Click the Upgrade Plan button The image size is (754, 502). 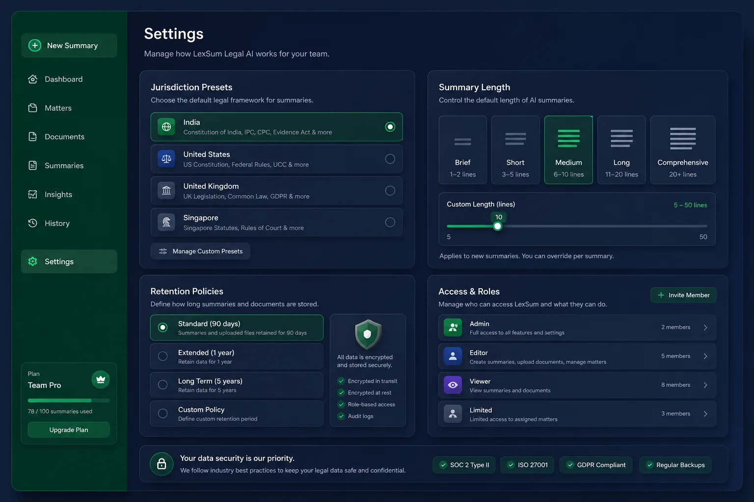pyautogui.click(x=69, y=430)
